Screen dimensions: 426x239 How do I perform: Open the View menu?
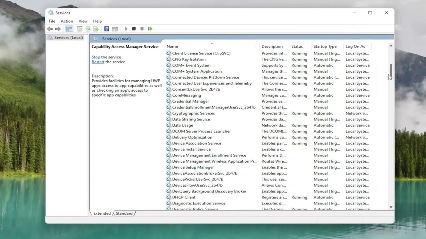point(83,21)
